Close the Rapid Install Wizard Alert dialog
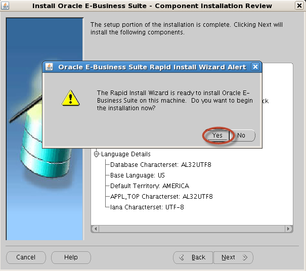 [255, 67]
